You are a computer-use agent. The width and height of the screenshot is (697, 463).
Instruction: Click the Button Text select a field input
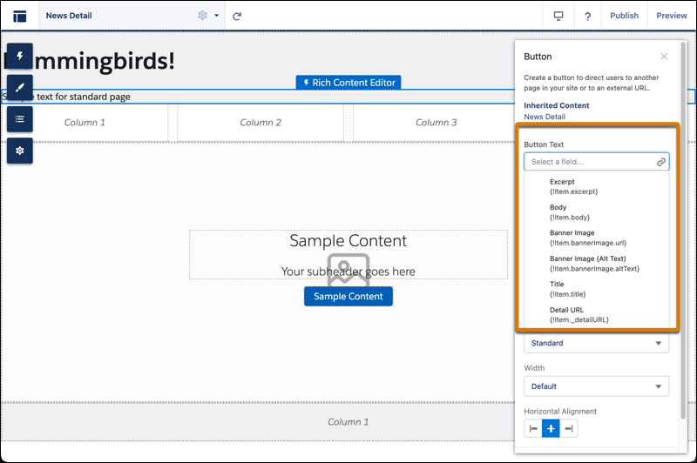(588, 162)
